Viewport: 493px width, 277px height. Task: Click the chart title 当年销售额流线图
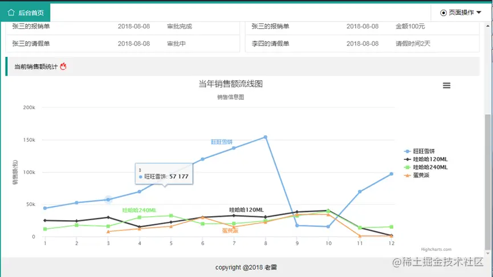230,84
